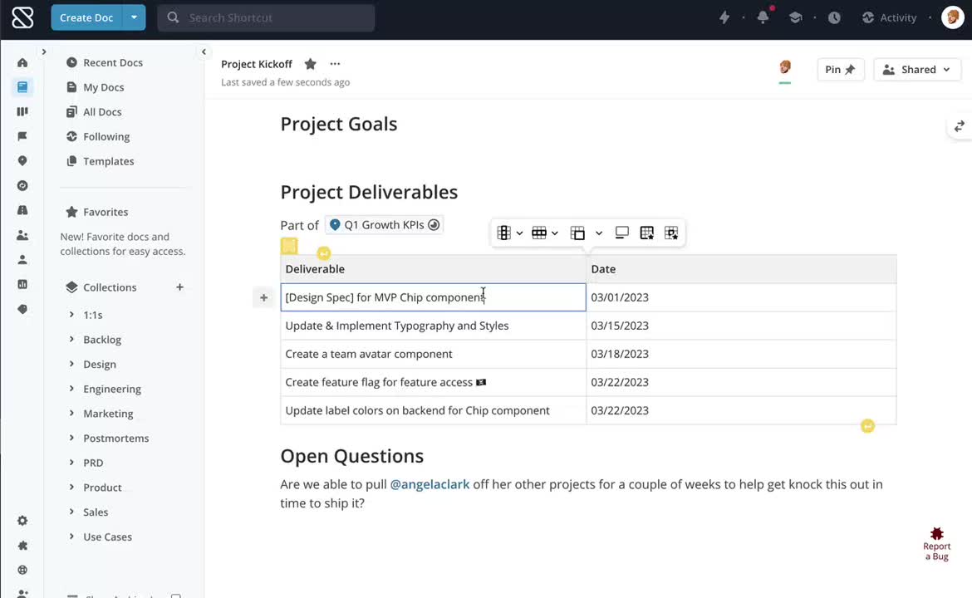
Task: Open the Create Doc split-button dropdown
Action: 133,17
